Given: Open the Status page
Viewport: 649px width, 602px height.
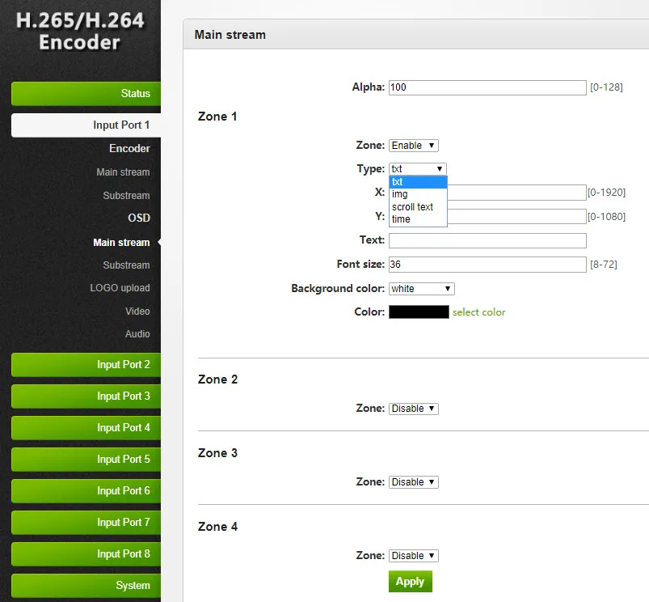Looking at the screenshot, I should (x=86, y=94).
